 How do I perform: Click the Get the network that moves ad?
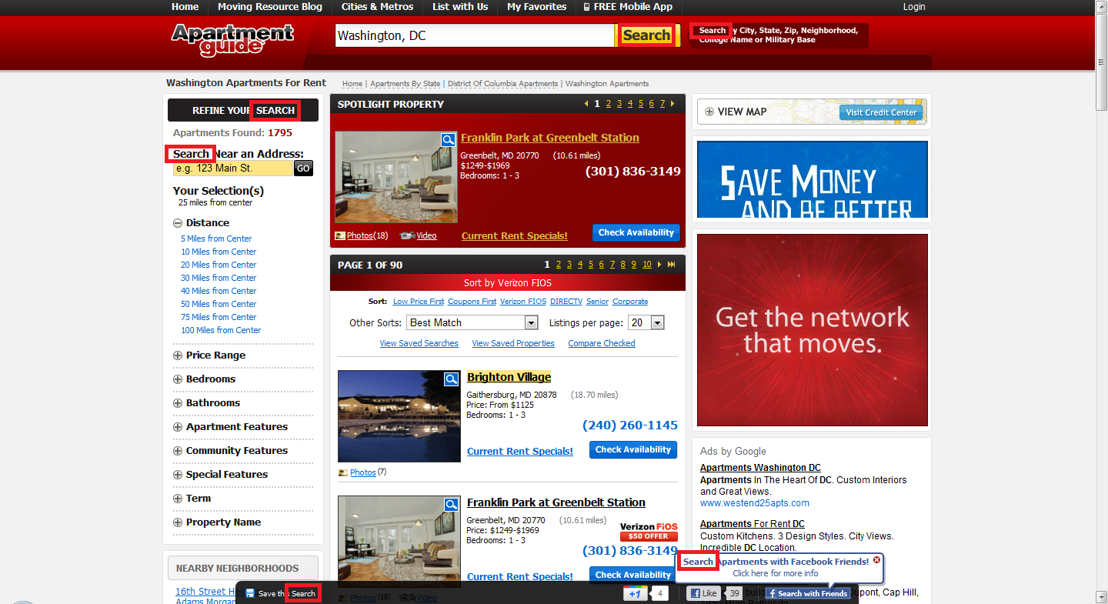tap(812, 330)
